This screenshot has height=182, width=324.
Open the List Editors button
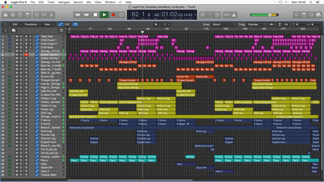[296, 15]
